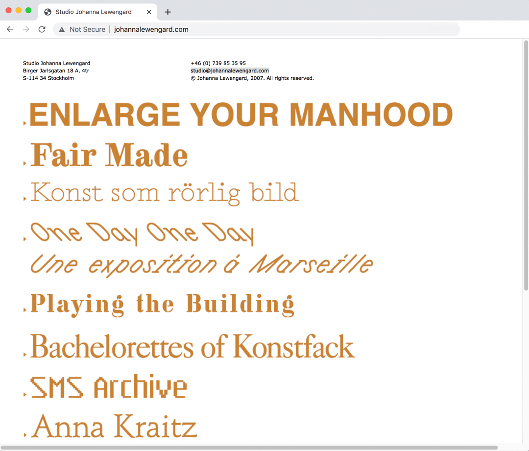
Task: Click the Birger Jarlsgatan 18 A, 4tr address
Action: tap(56, 71)
